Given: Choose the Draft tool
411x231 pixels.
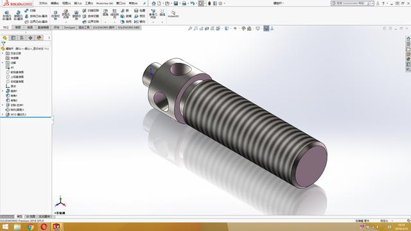Looking at the screenshot, I should 126,16.
